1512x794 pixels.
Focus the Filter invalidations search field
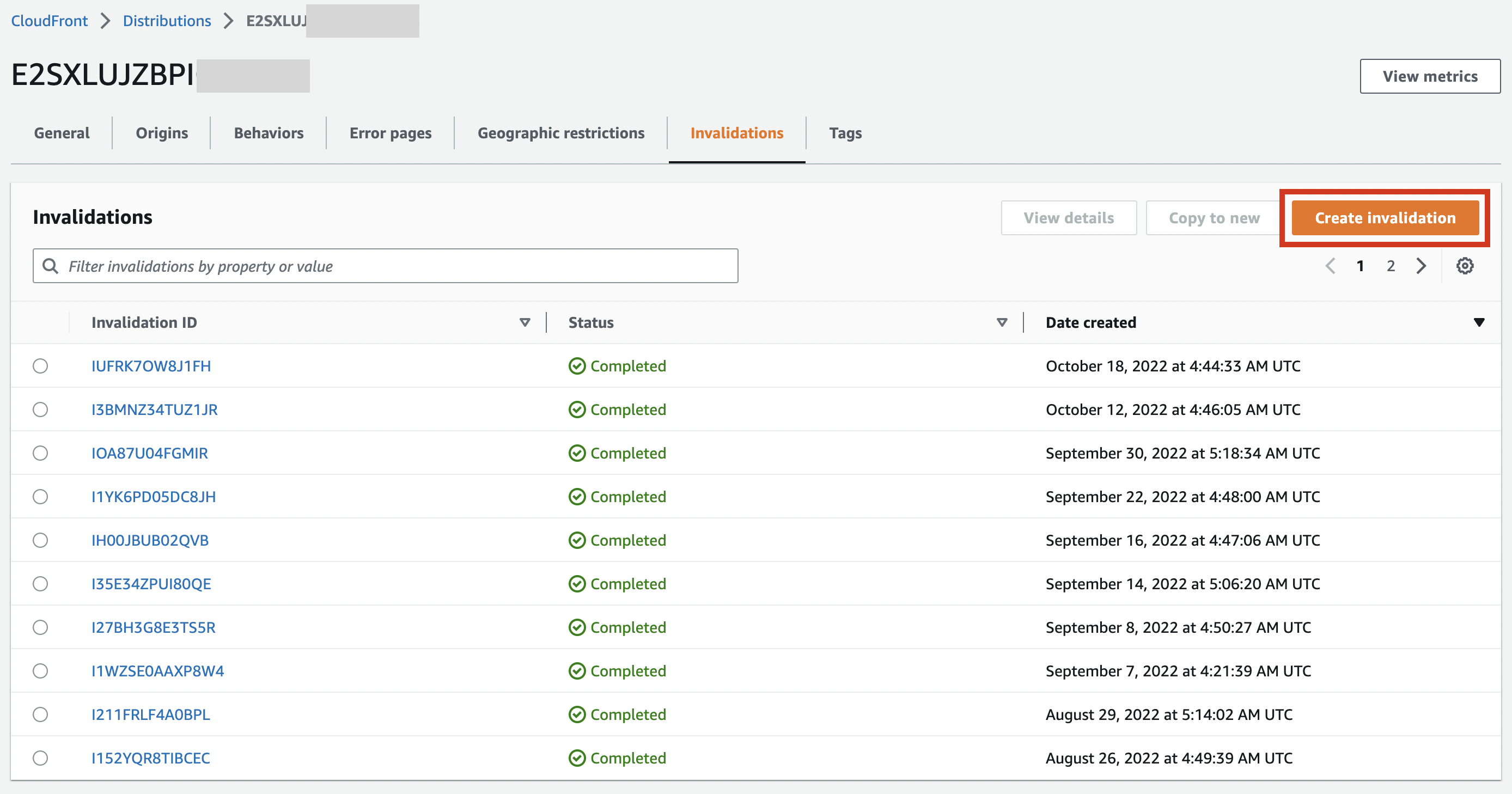click(x=399, y=266)
